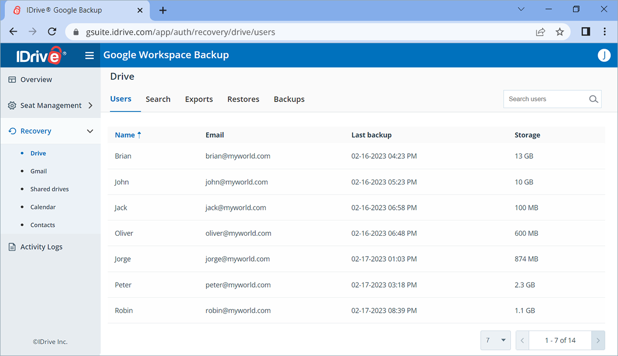Go to the next page of users
The width and height of the screenshot is (618, 356).
(x=598, y=340)
